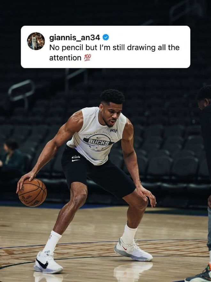
Task: Click the Wilson logo on the basketball
Action: (x=35, y=203)
